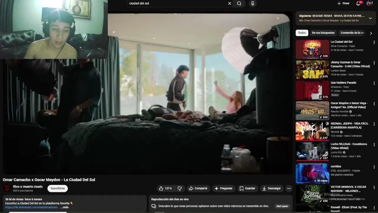Screen dimensions: 378x213
Task: Open options for Que Hubiera Pasado
Action: point(374,83)
